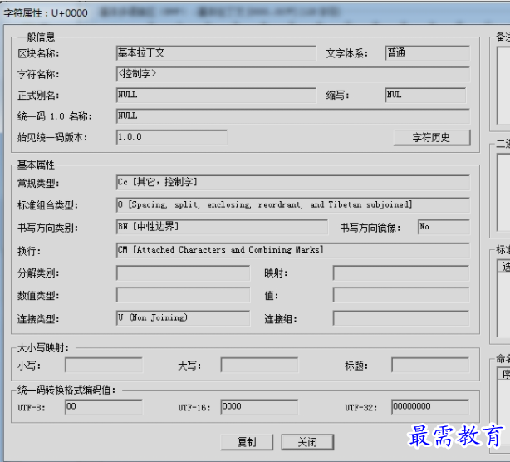Click the 标准组合类型 label
This screenshot has width=510, height=462.
click(x=48, y=205)
